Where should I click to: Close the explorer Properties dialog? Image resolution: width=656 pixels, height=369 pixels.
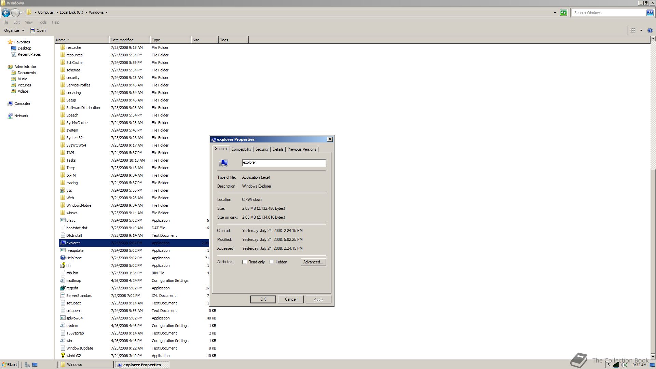(x=330, y=139)
